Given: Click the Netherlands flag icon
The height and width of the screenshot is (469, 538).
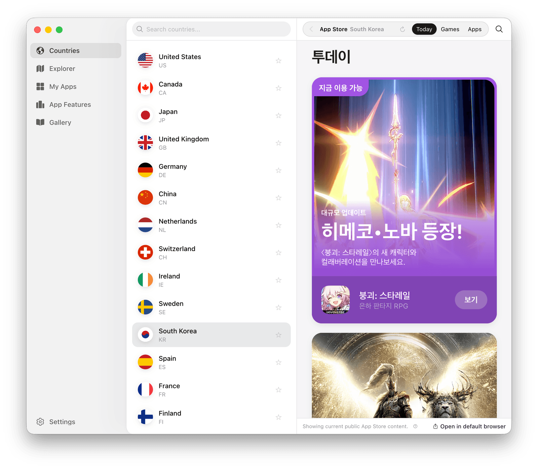Looking at the screenshot, I should coord(145,225).
